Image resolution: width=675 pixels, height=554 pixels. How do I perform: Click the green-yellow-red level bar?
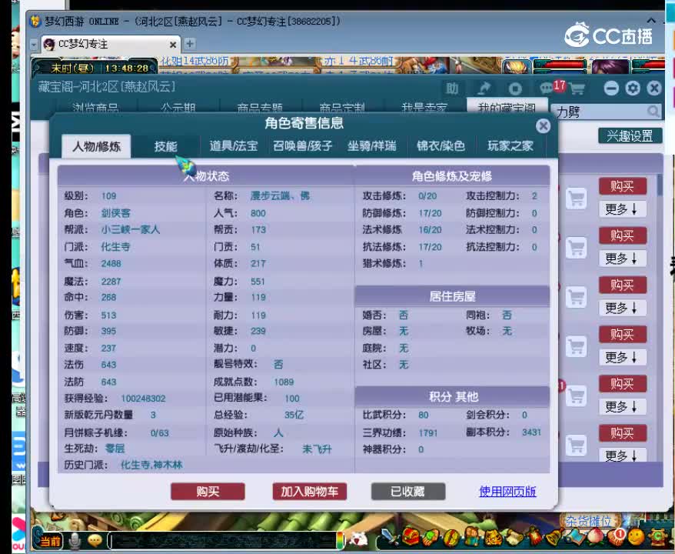[341, 540]
